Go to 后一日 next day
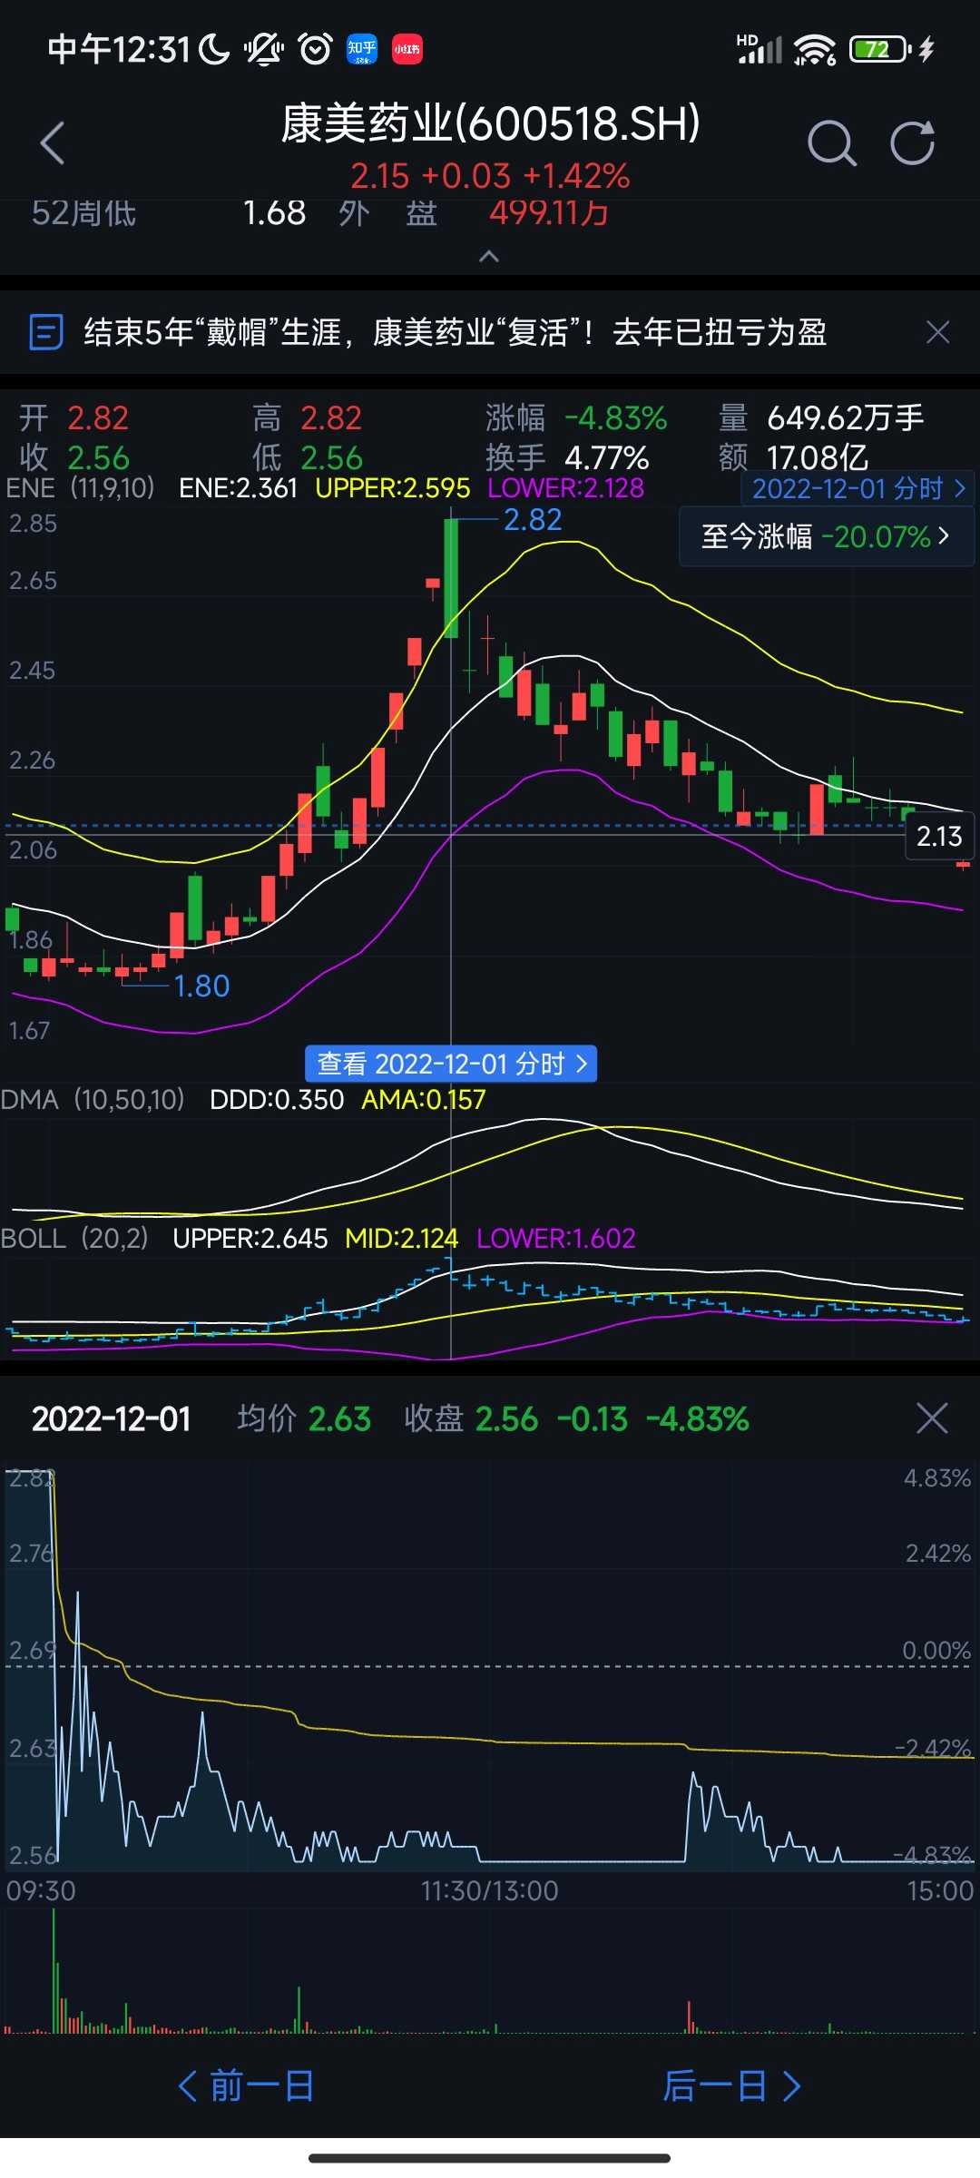This screenshot has width=980, height=2178. pyautogui.click(x=732, y=2085)
